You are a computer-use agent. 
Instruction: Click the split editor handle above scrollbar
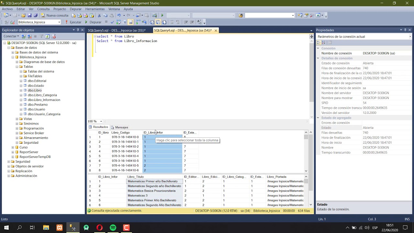pyautogui.click(x=311, y=36)
